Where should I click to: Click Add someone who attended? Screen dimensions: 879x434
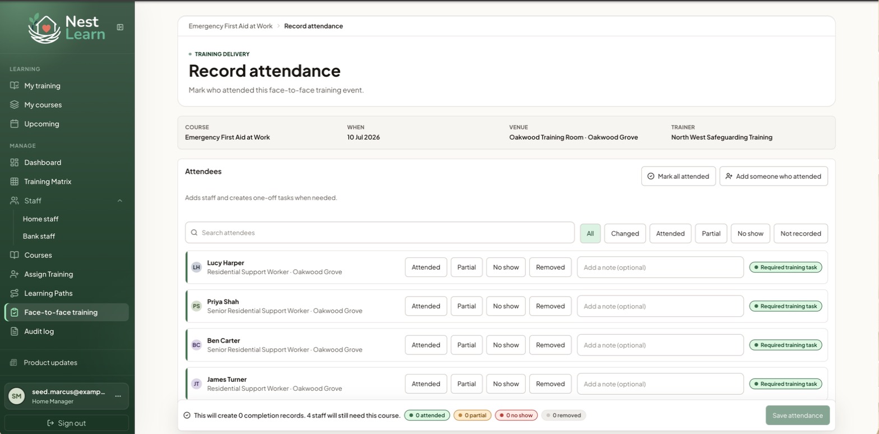(774, 176)
